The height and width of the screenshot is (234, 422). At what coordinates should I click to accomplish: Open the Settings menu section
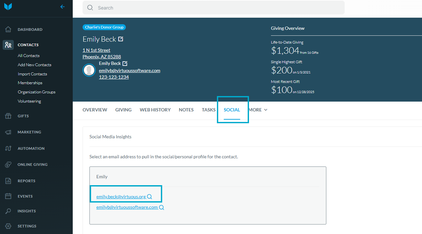pyautogui.click(x=27, y=226)
